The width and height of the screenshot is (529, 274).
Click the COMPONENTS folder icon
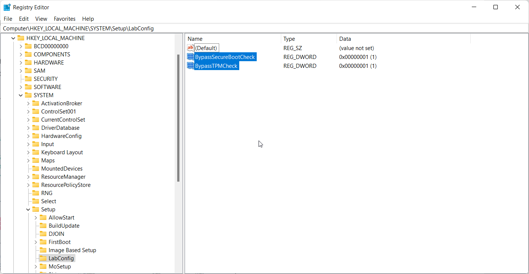[x=28, y=54]
